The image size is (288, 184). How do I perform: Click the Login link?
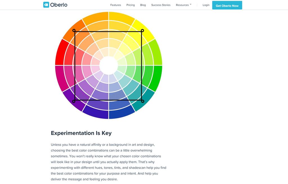click(x=206, y=5)
